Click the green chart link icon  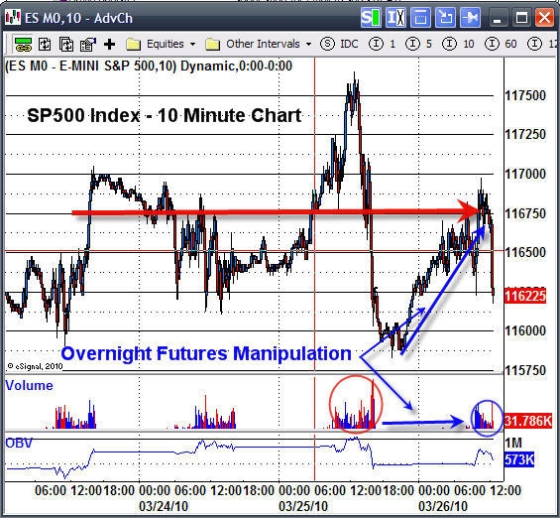[23, 45]
